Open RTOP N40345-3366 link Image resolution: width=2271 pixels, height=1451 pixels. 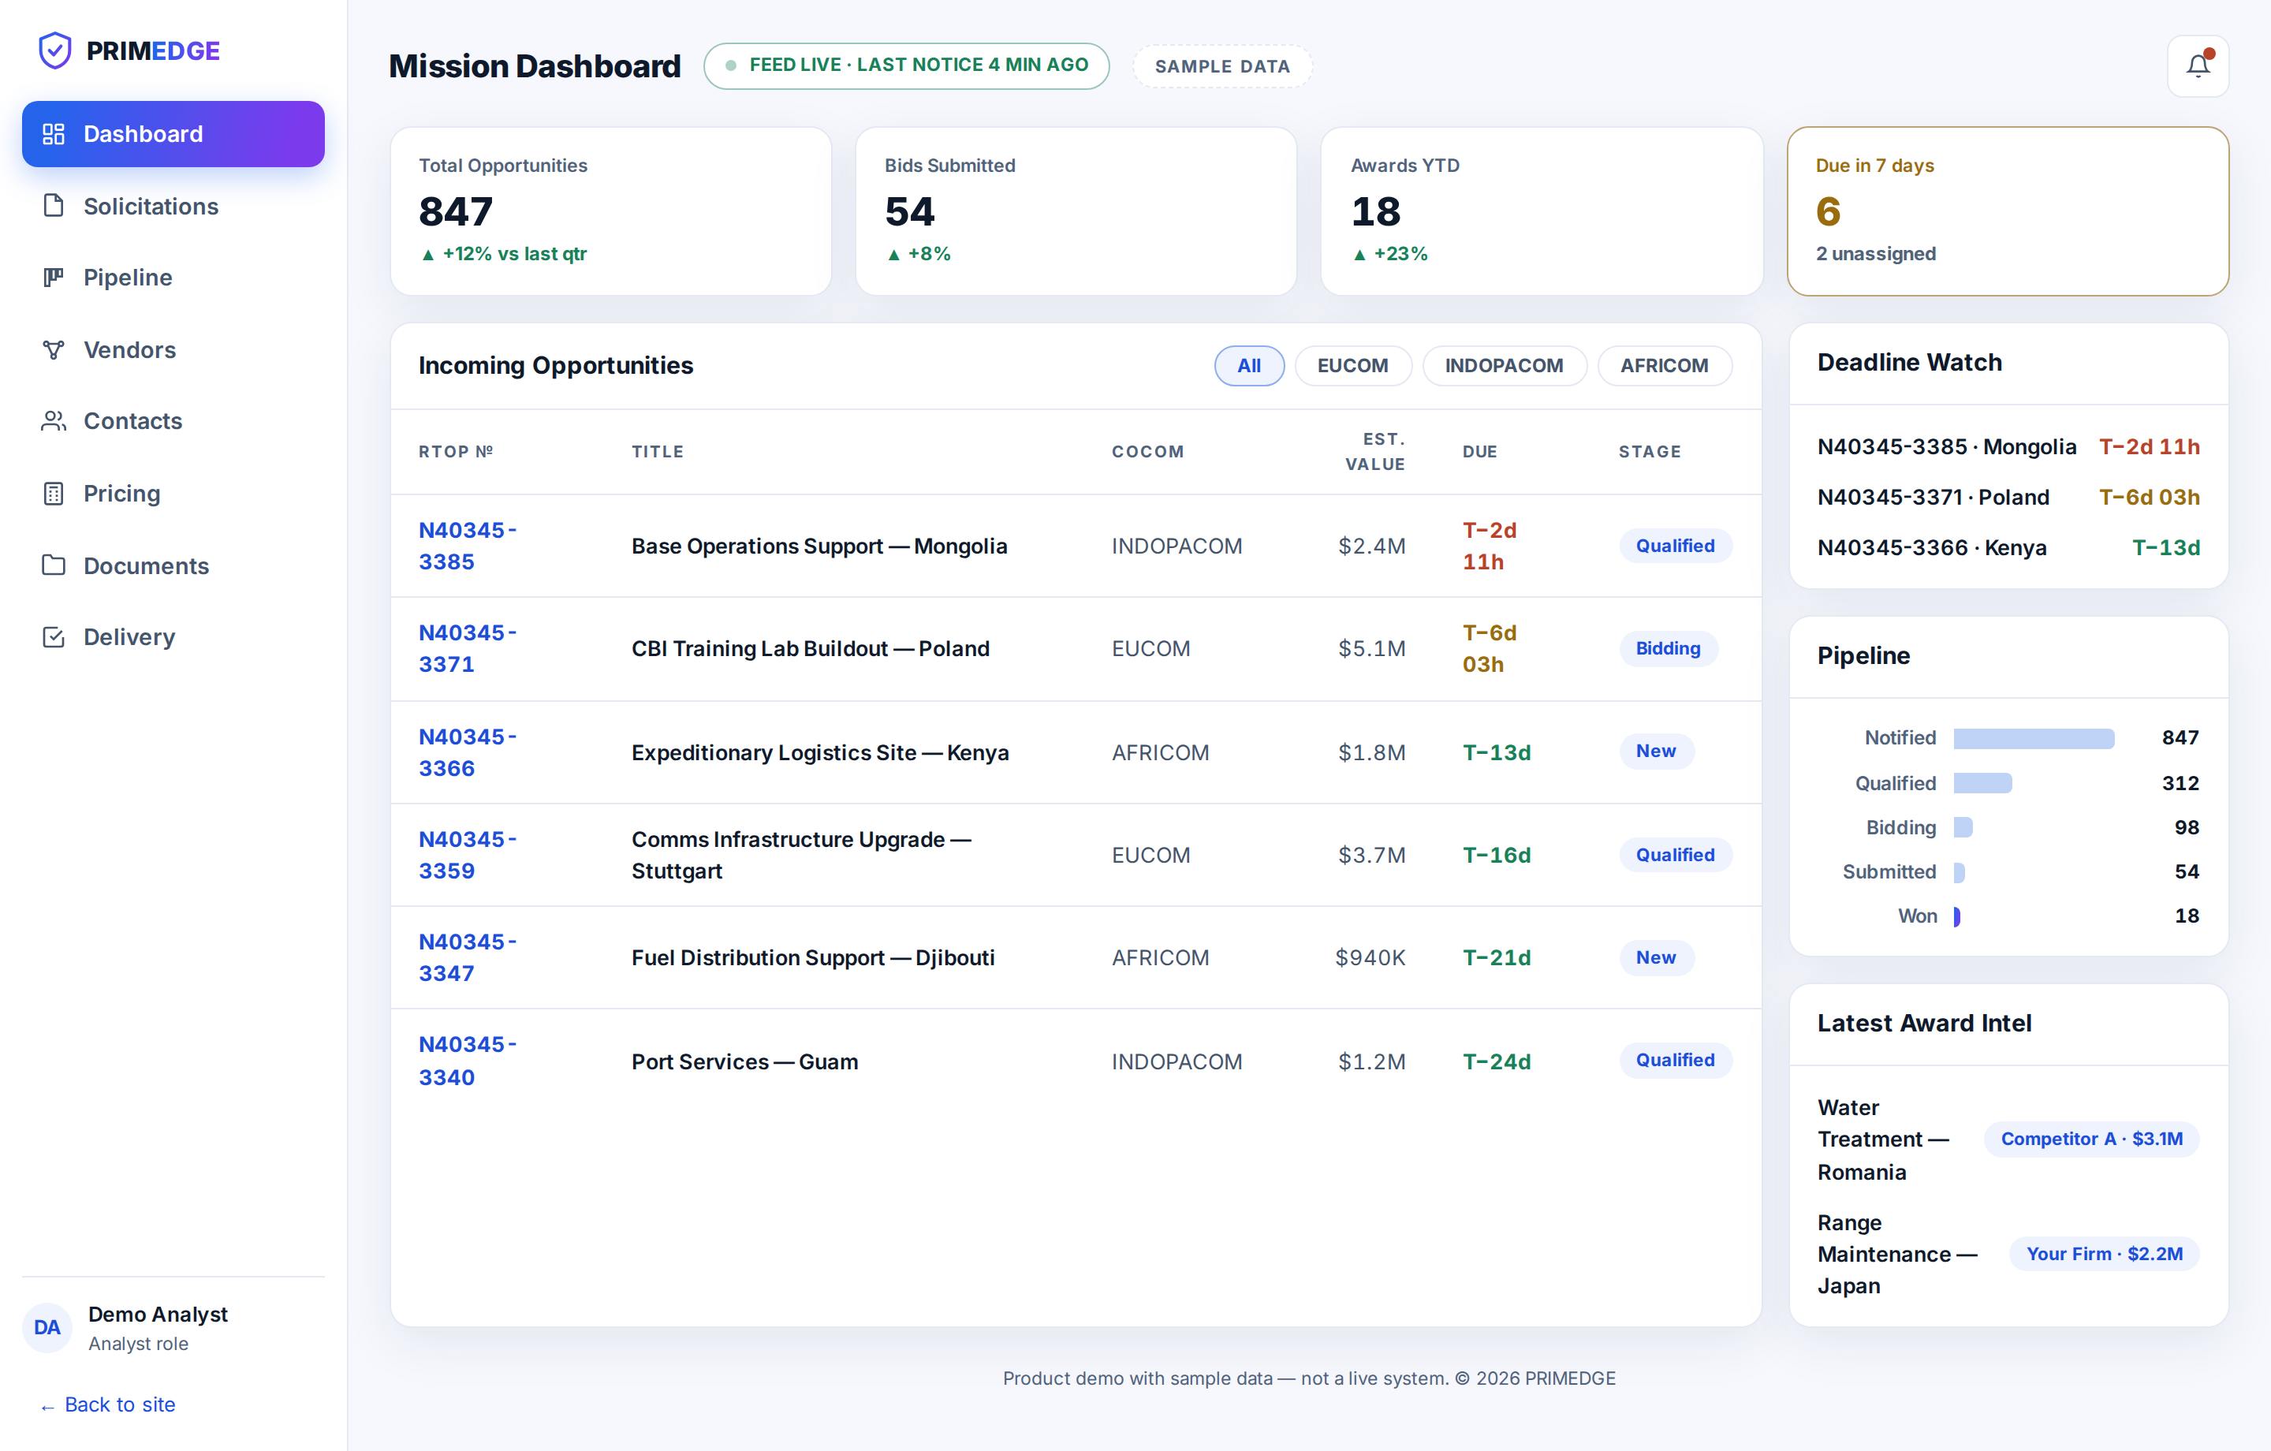click(x=468, y=752)
